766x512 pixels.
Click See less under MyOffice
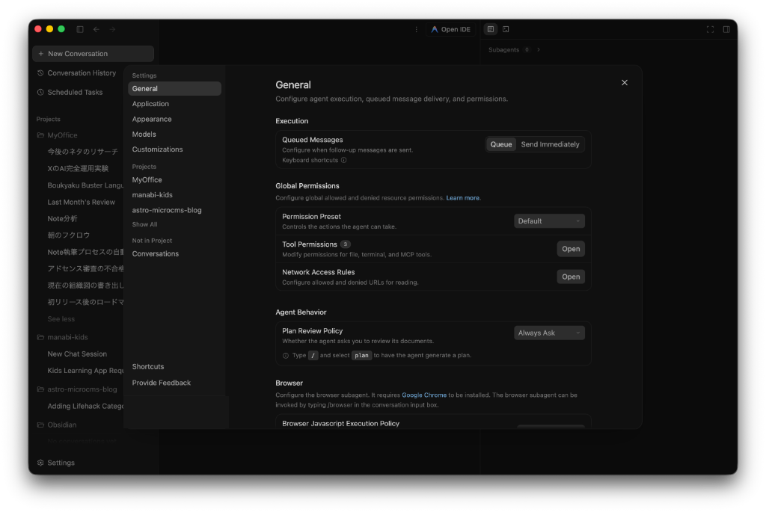61,318
